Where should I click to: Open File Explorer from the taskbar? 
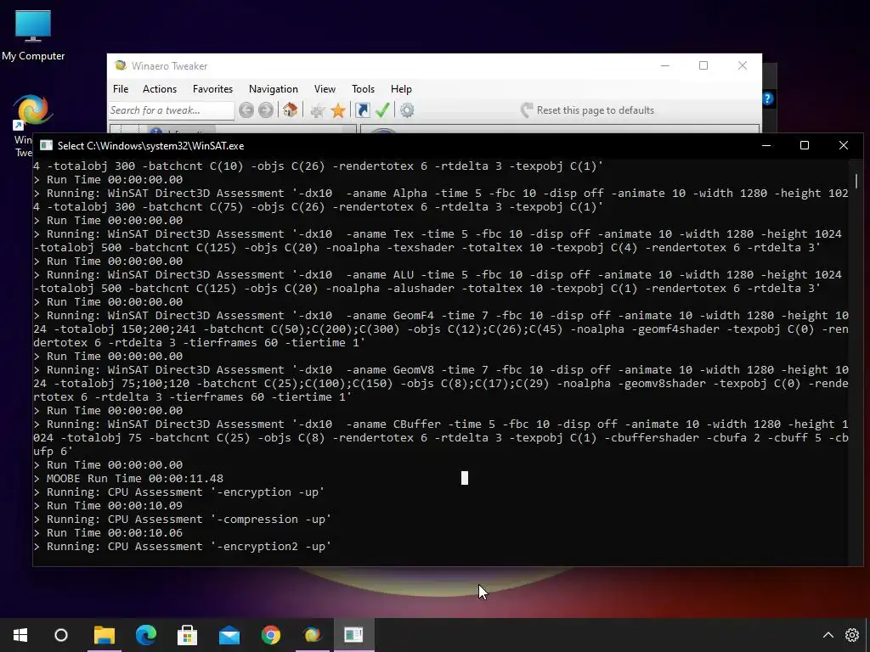point(104,635)
